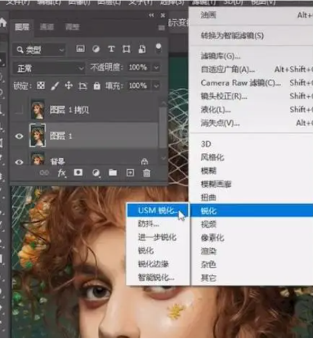Filter layers by shape layer icon
The height and width of the screenshot is (339, 313).
click(x=126, y=49)
